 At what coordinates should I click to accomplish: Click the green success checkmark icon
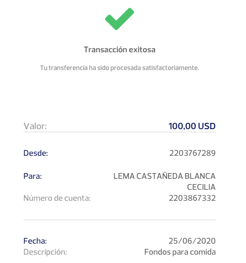pyautogui.click(x=119, y=19)
